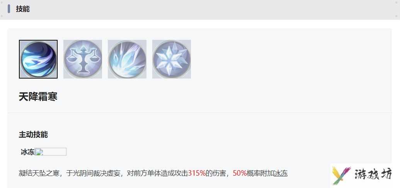Click the broken image placeholder beside 冰冻

coord(51,152)
